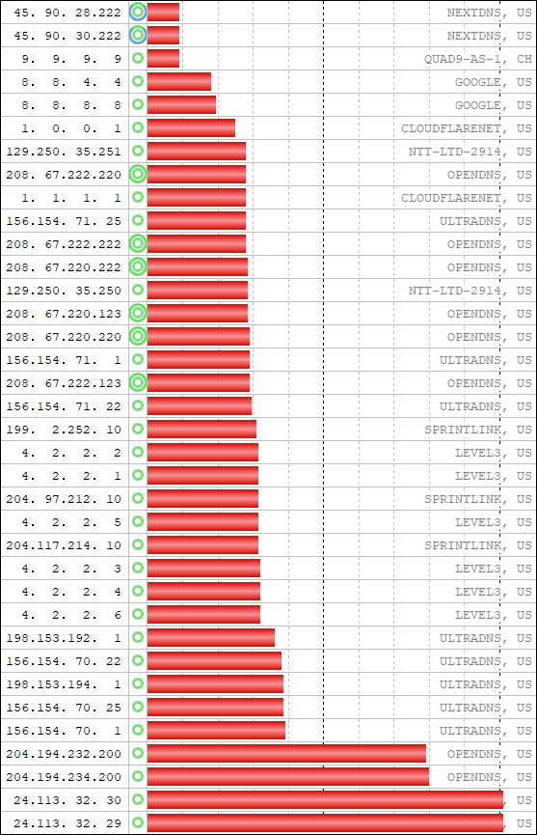The image size is (537, 835).
Task: Click the IP address 9.9.9.9
Action: (x=71, y=59)
